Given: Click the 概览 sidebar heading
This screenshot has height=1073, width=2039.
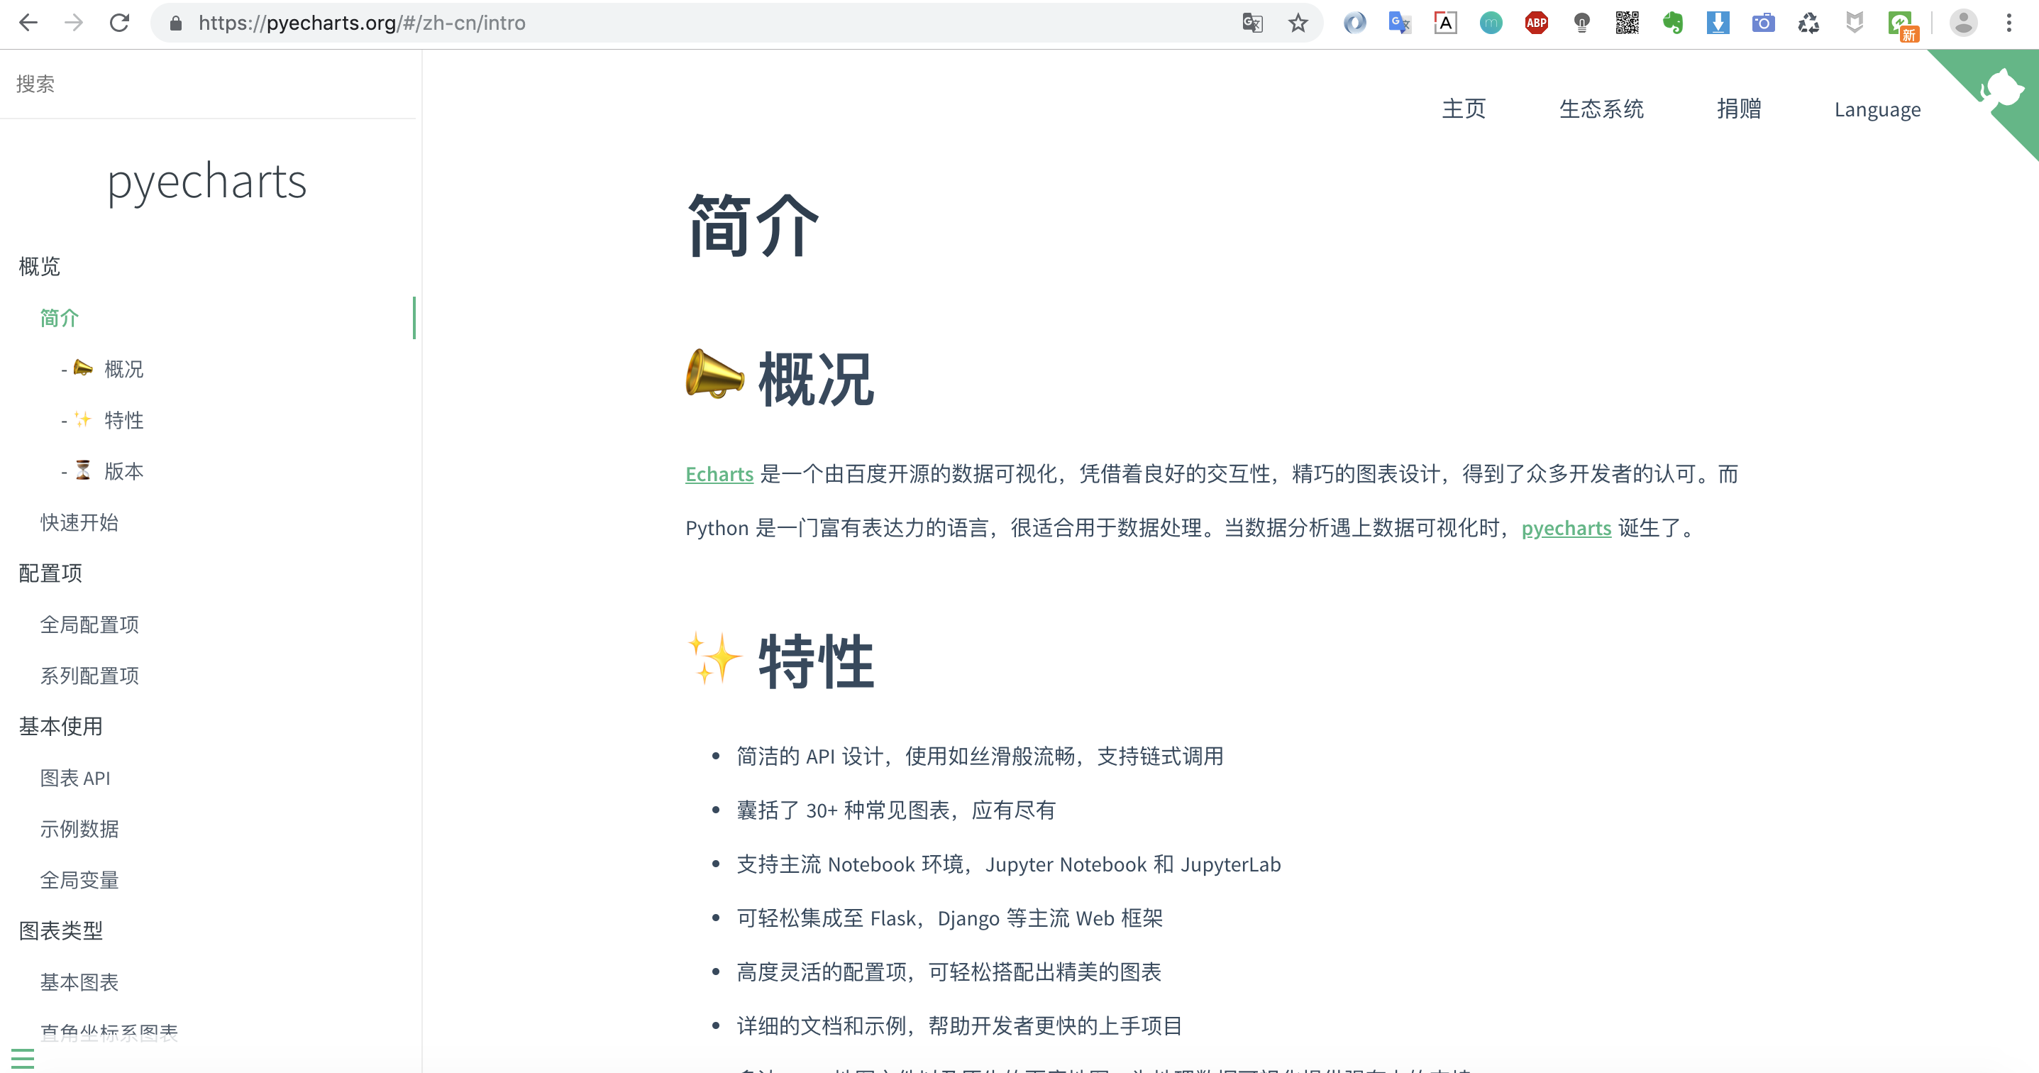Looking at the screenshot, I should (x=40, y=266).
